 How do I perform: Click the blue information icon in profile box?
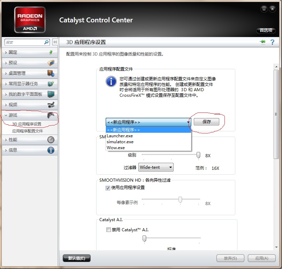tap(111, 81)
